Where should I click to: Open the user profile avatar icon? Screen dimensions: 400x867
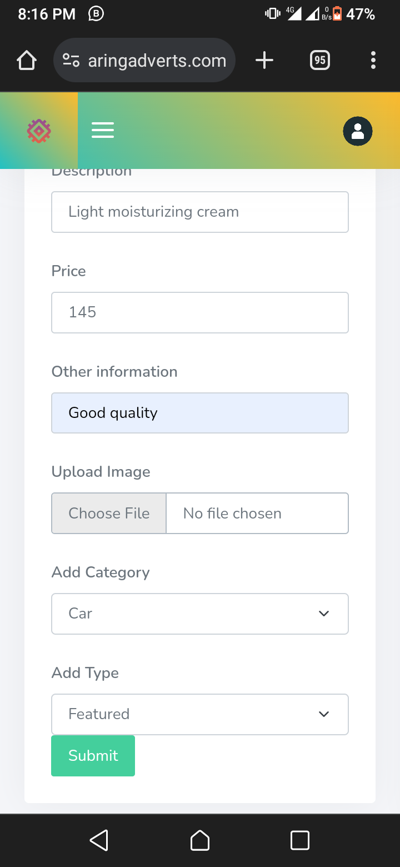[x=358, y=131]
